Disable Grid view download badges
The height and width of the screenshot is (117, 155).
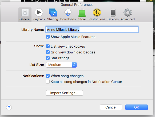point(48,52)
